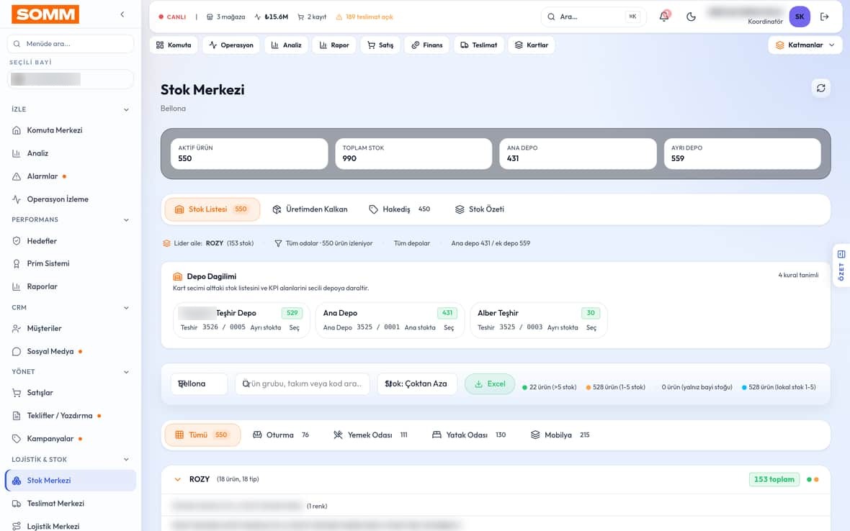This screenshot has width=850, height=531.
Task: Collapse the YÖNET sidebar section
Action: pos(126,372)
